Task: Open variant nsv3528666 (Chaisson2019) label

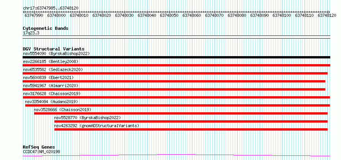Action: pyautogui.click(x=62, y=110)
